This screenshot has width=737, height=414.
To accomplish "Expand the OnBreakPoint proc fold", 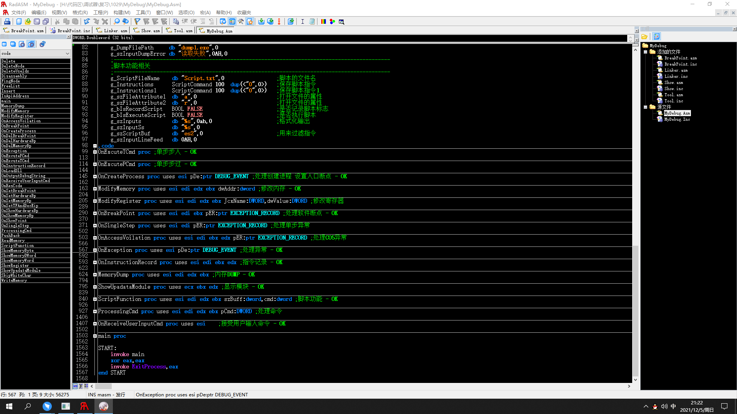I will 95,213.
